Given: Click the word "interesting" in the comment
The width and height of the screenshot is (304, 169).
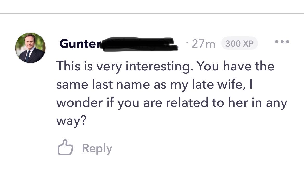Looking at the screenshot, I should click(x=158, y=66).
